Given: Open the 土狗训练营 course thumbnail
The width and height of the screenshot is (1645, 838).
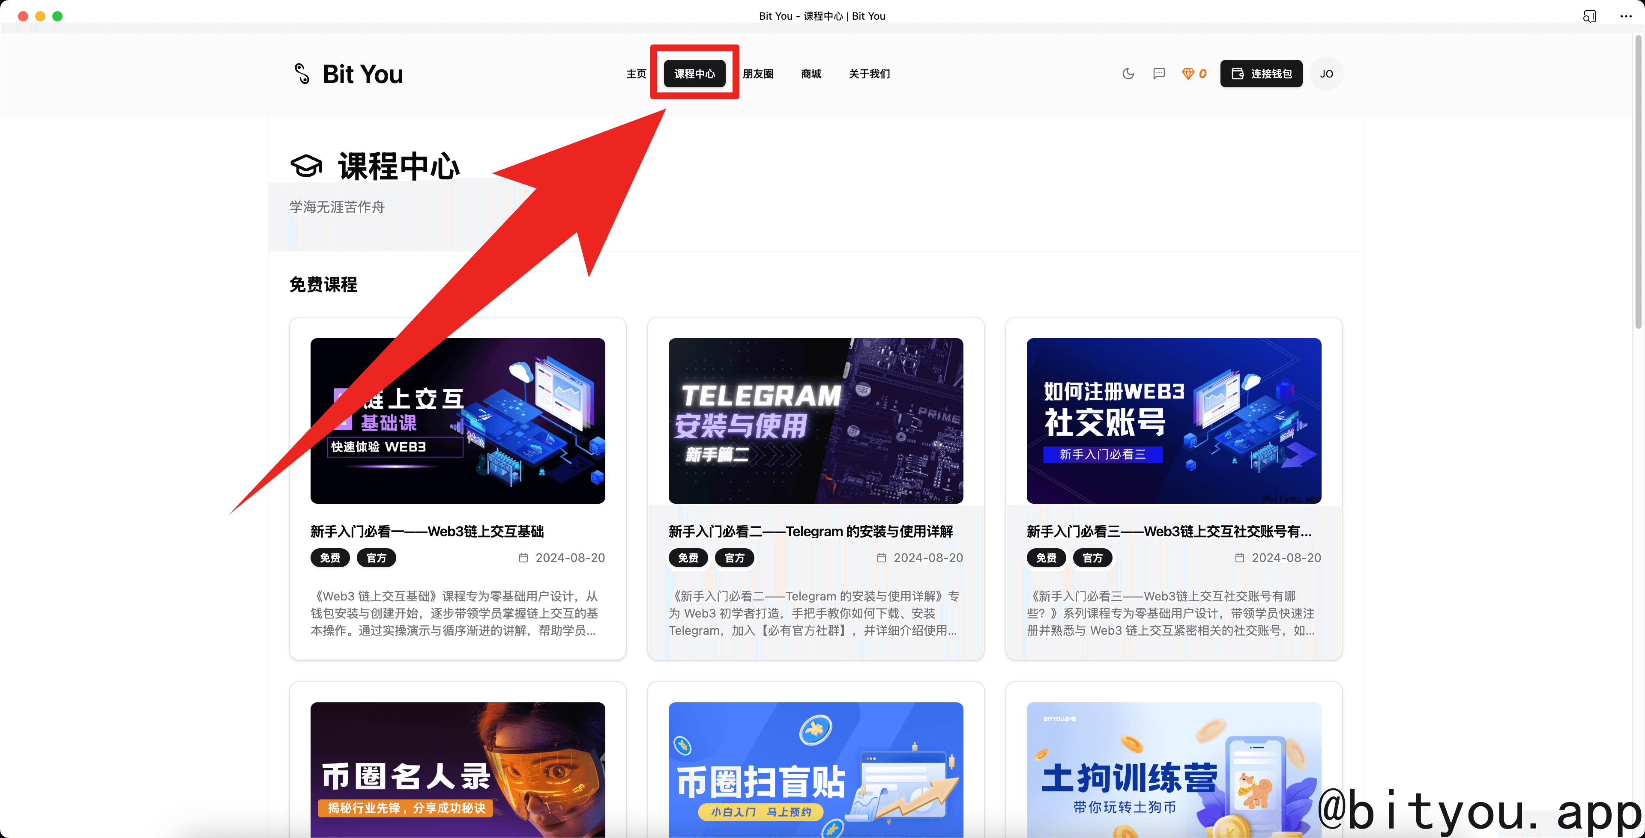Looking at the screenshot, I should 1174,770.
